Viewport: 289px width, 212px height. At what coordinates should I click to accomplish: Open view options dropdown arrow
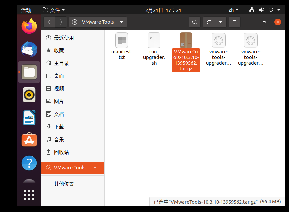220,22
